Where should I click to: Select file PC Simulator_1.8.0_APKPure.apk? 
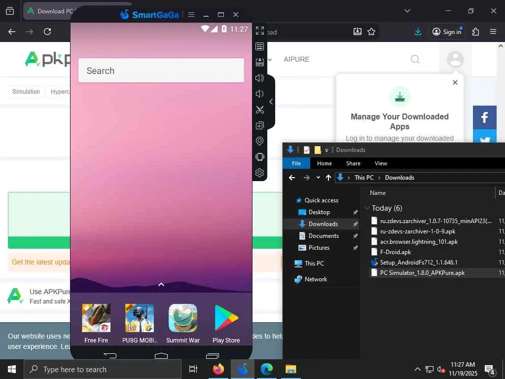pyautogui.click(x=422, y=272)
